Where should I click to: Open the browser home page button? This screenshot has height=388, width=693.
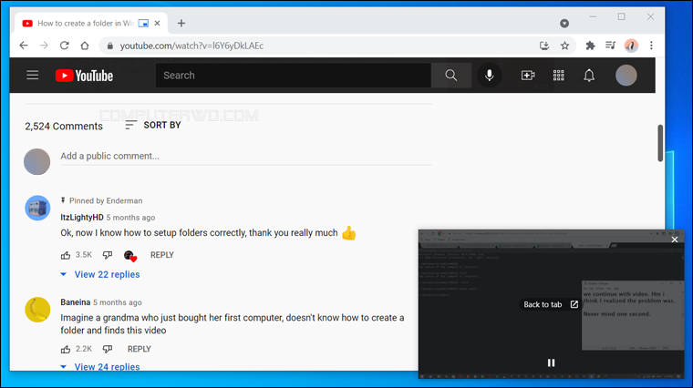coord(85,46)
